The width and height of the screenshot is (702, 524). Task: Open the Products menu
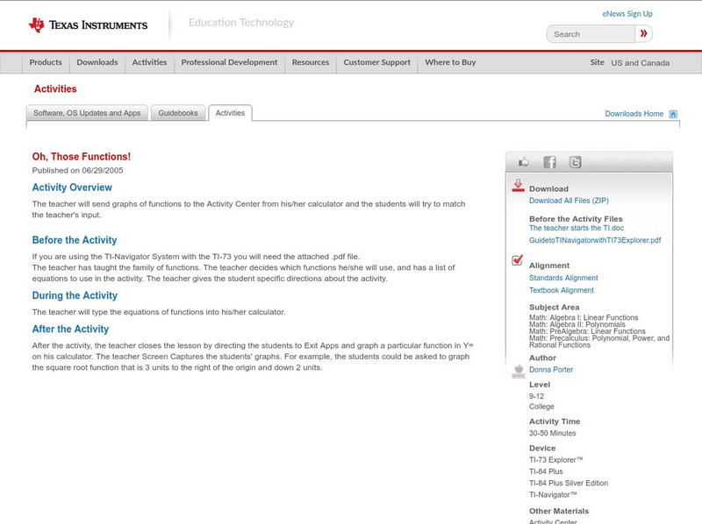46,62
